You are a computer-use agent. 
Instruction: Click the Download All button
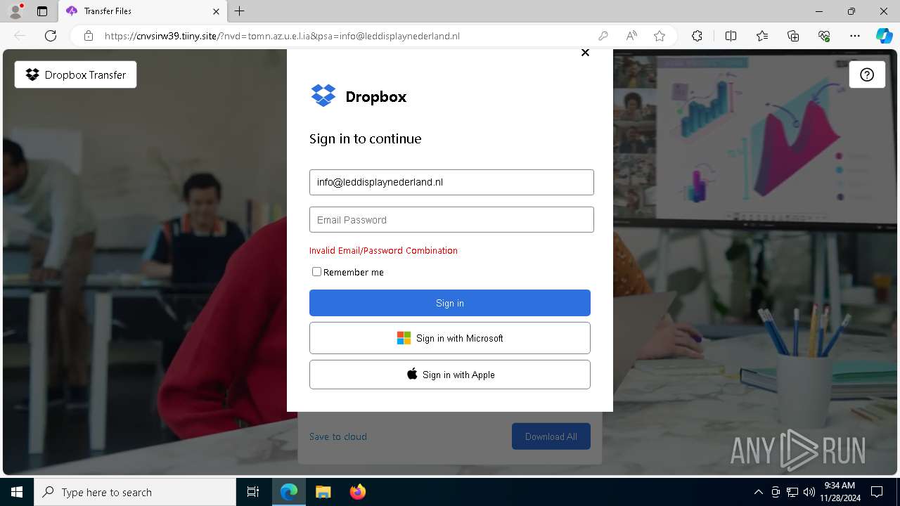551,436
